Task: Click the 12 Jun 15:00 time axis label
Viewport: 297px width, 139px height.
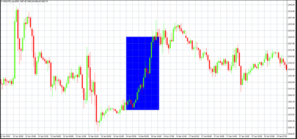Action: pos(18,136)
